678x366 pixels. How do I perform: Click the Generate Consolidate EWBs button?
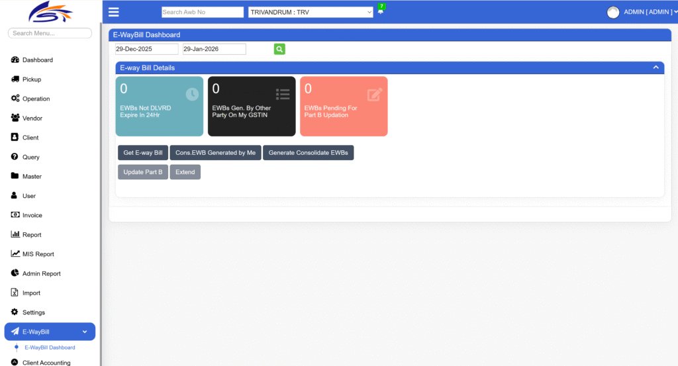[308, 153]
